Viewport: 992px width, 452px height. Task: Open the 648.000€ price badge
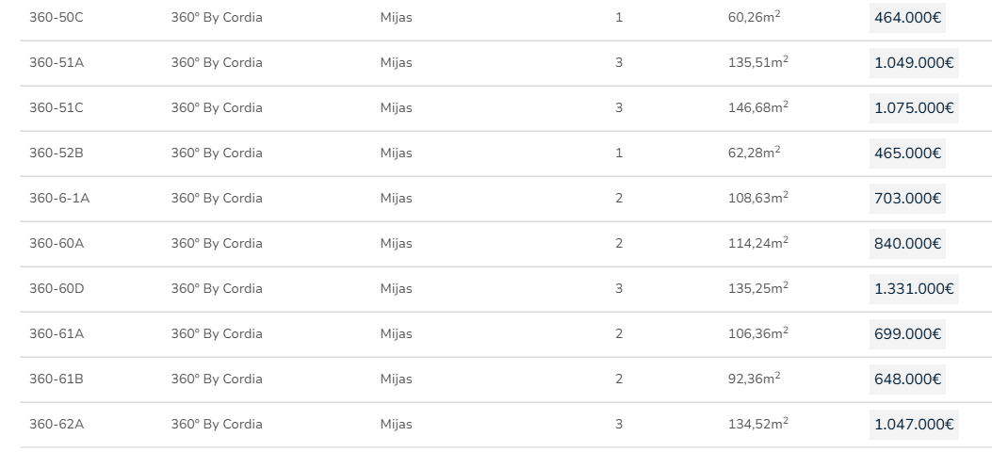(x=907, y=379)
